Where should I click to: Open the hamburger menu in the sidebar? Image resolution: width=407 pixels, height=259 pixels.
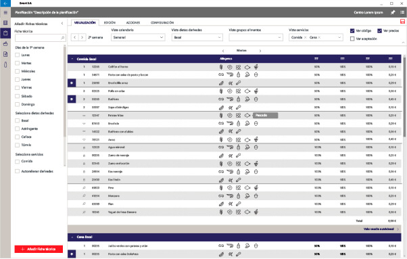pyautogui.click(x=5, y=12)
